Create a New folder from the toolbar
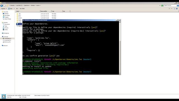The height and width of the screenshot is (101, 179). click(x=22, y=9)
